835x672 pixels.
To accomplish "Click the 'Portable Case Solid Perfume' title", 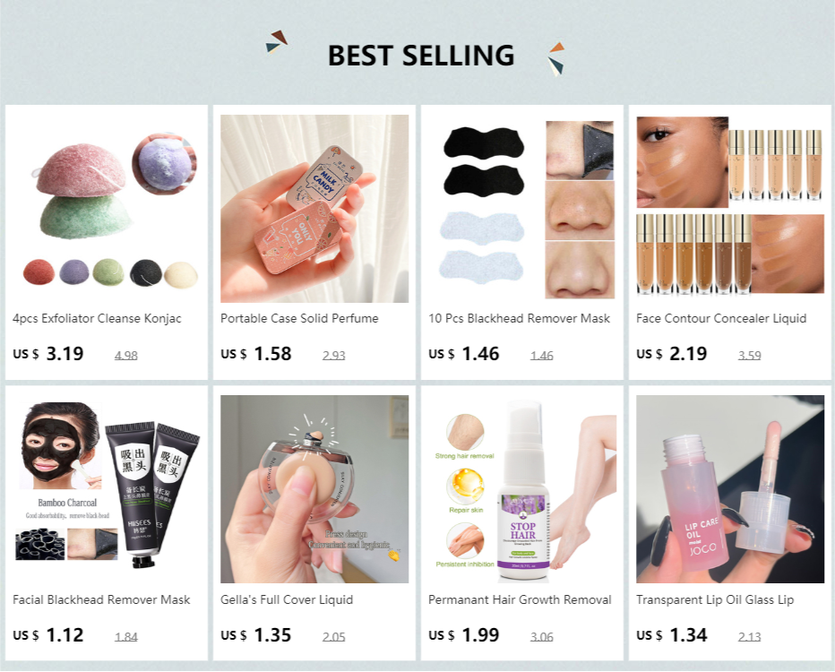I will 299,318.
